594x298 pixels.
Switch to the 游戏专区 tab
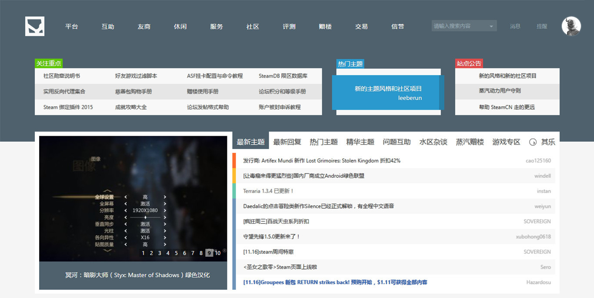pos(506,142)
